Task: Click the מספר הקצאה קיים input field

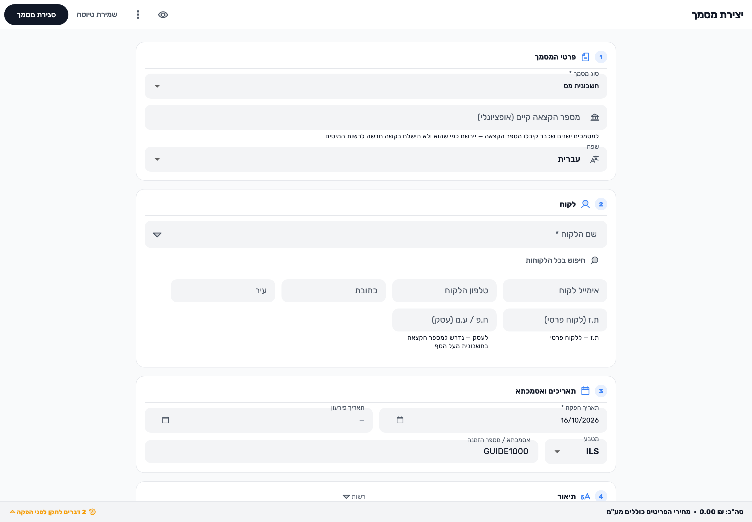Action: [376, 117]
